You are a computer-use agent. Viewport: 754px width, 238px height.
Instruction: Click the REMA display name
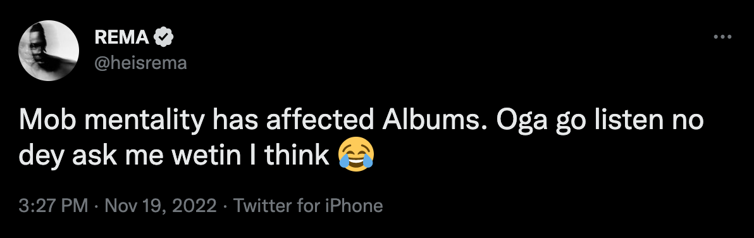pos(122,37)
